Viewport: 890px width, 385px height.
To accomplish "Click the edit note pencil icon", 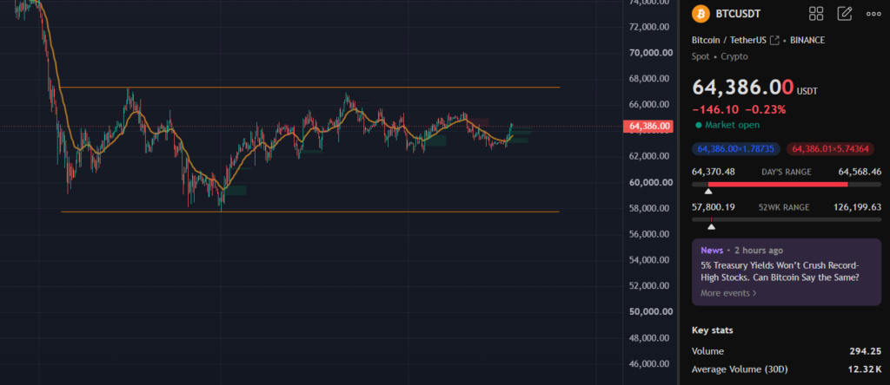I will [845, 14].
